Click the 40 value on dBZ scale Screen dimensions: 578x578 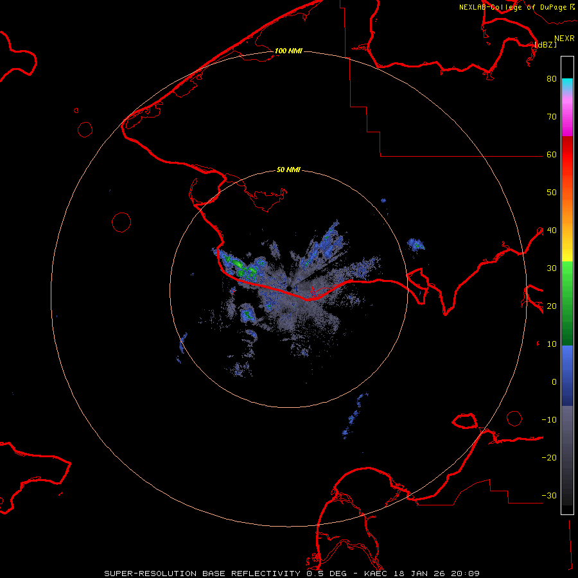coord(552,231)
